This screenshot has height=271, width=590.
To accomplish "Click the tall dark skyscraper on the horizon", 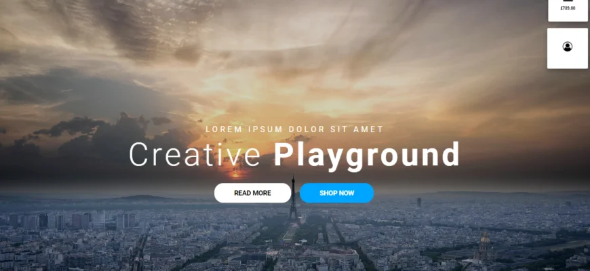I will click(419, 202).
